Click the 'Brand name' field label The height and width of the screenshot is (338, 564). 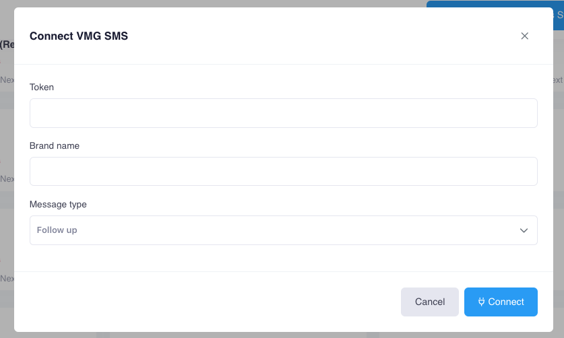55,145
